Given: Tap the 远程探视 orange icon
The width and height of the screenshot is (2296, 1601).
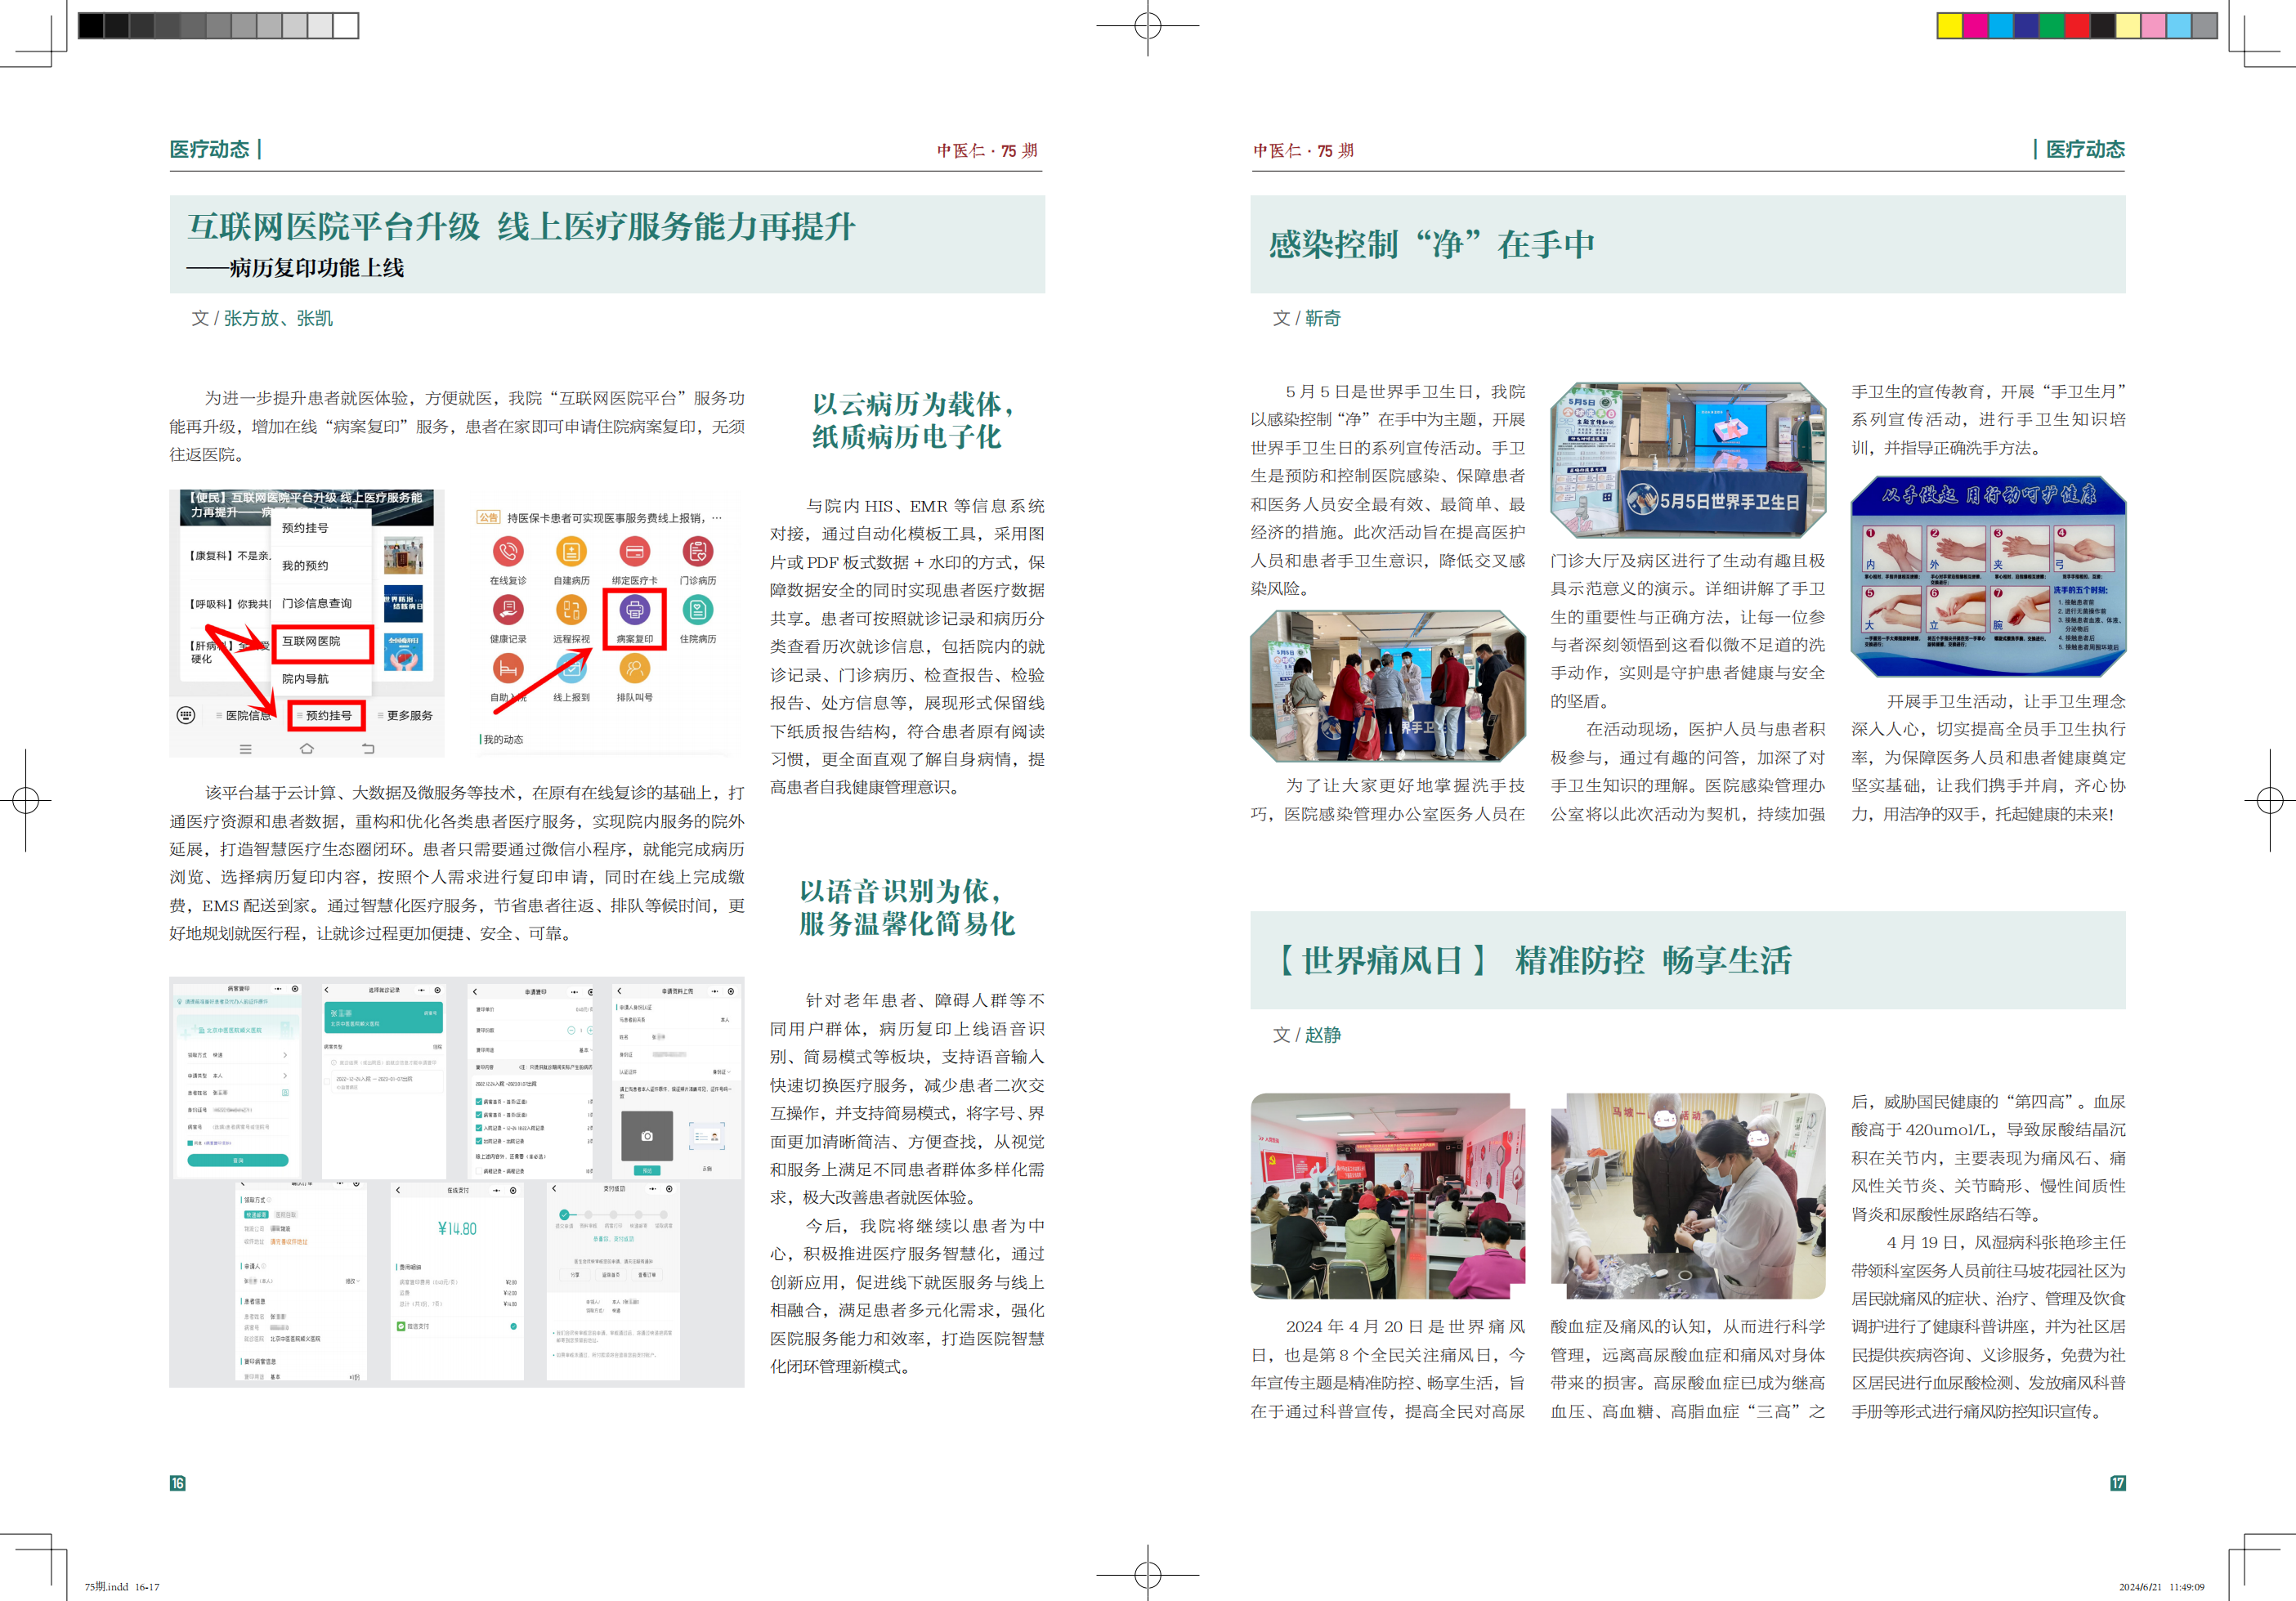Looking at the screenshot, I should coord(571,609).
